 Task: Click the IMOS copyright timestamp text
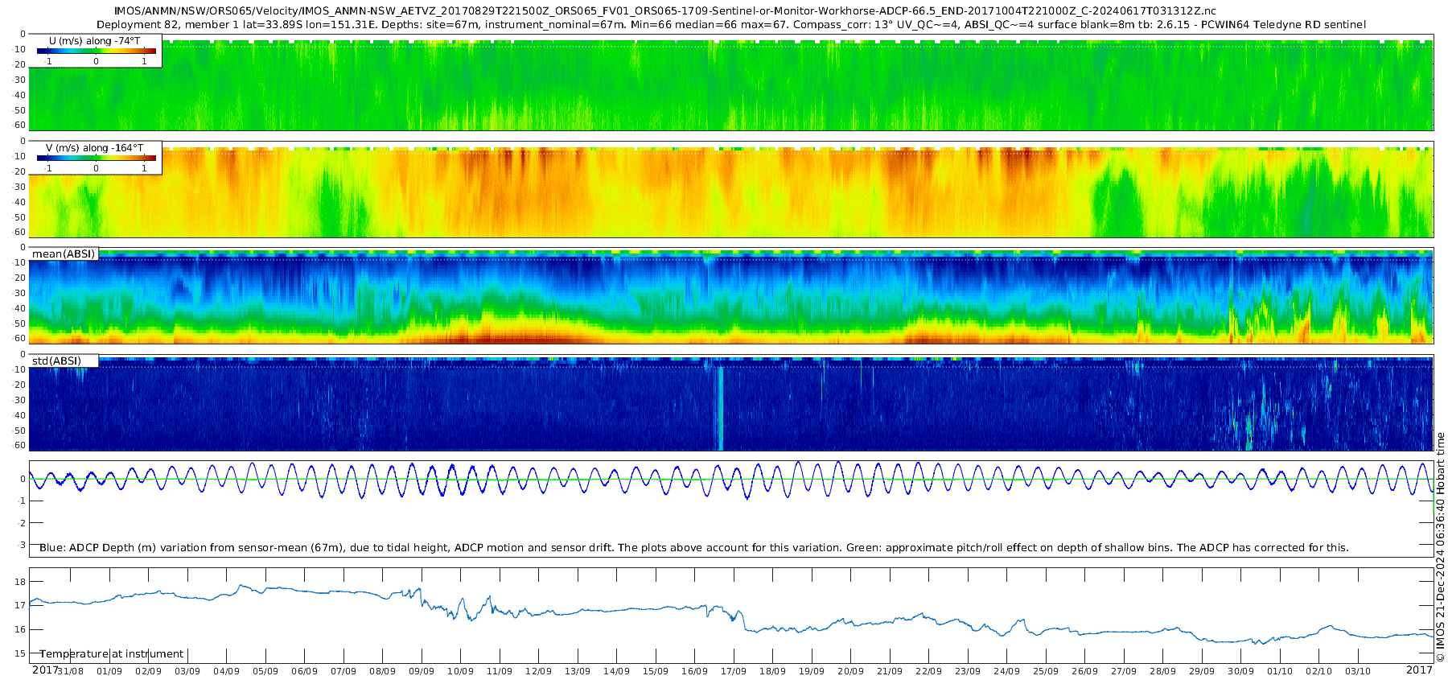(1440, 547)
